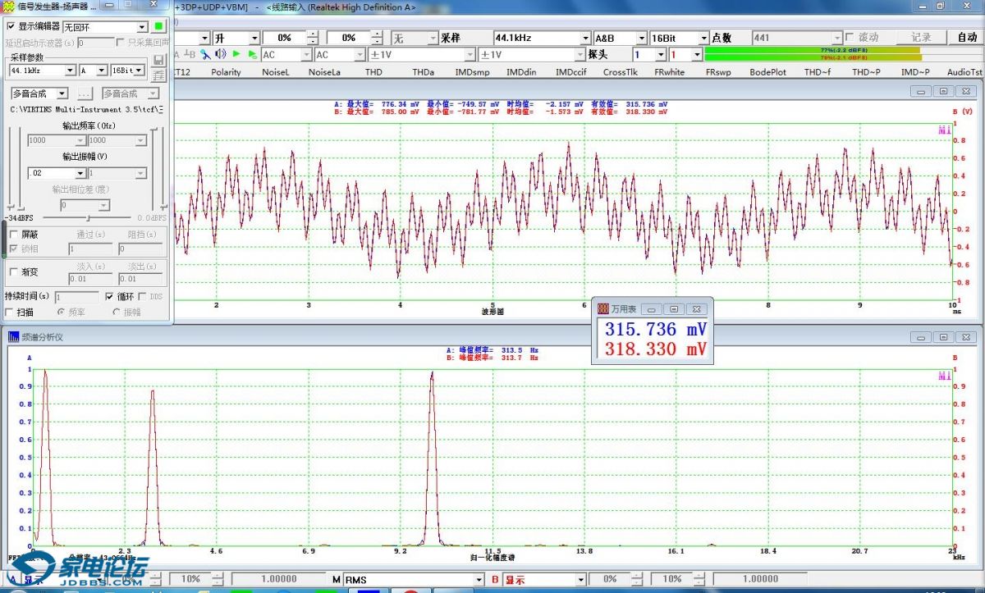The height and width of the screenshot is (593, 985).
Task: Toggle the DDS checkbox
Action: [142, 296]
